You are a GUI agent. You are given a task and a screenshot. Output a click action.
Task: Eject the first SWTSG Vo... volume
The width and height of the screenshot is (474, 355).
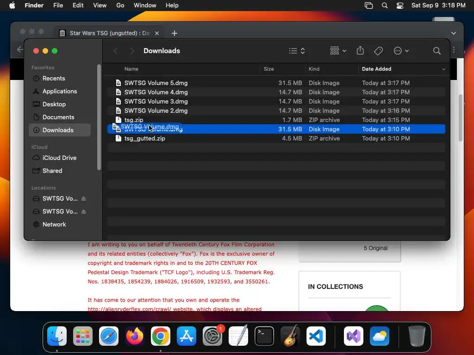84,198
